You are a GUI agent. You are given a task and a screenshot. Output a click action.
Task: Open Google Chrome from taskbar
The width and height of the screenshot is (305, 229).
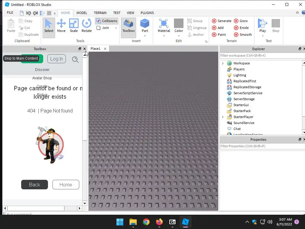coord(146,222)
